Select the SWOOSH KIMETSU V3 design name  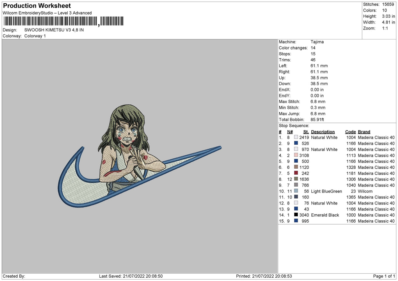coord(53,29)
